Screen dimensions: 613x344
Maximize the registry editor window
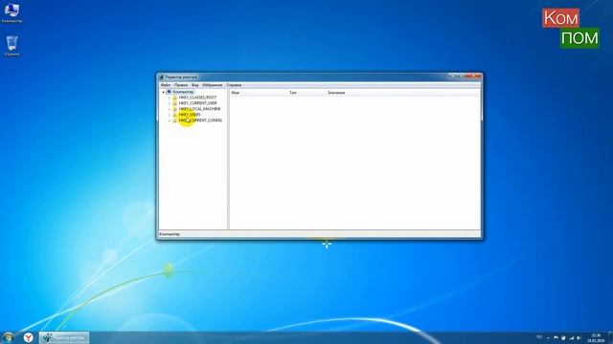[x=462, y=76]
